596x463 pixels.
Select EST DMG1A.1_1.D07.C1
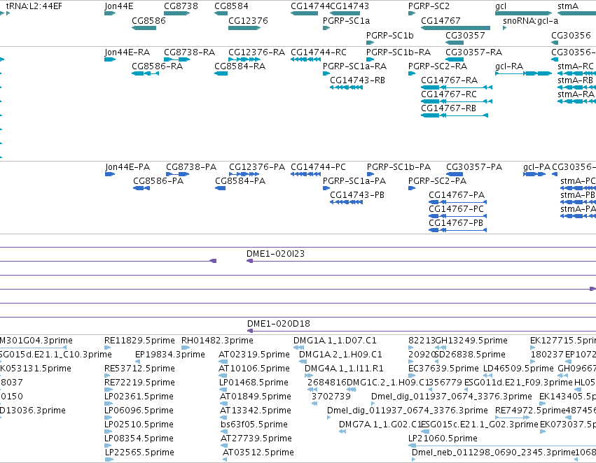[x=335, y=341]
